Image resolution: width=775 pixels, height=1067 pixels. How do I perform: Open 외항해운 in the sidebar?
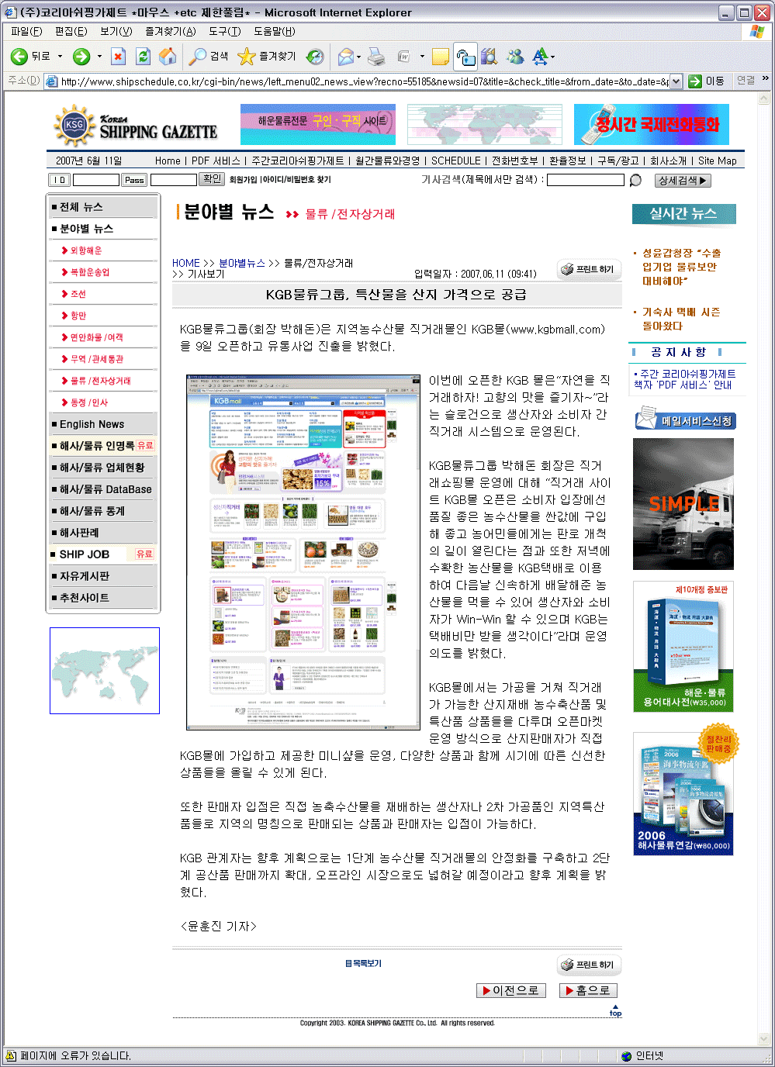87,250
